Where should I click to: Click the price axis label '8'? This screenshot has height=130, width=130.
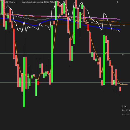coord(123,84)
